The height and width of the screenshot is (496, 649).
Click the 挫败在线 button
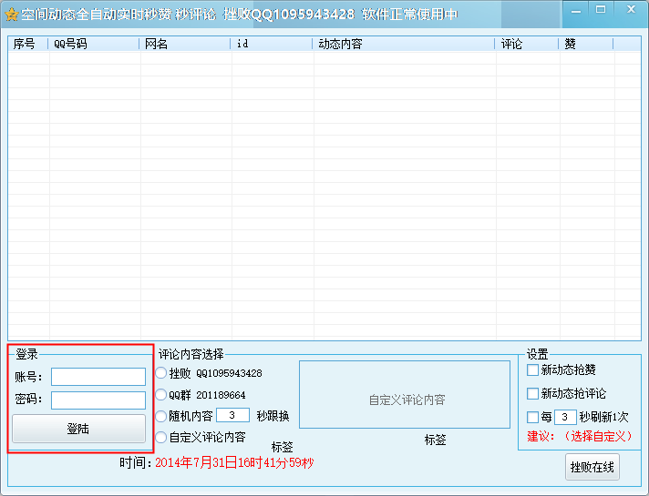[592, 467]
